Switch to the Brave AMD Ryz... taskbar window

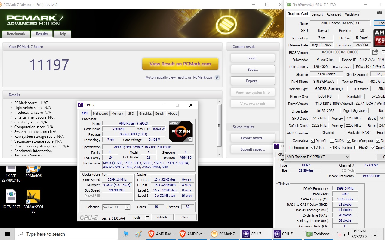coord(192,234)
